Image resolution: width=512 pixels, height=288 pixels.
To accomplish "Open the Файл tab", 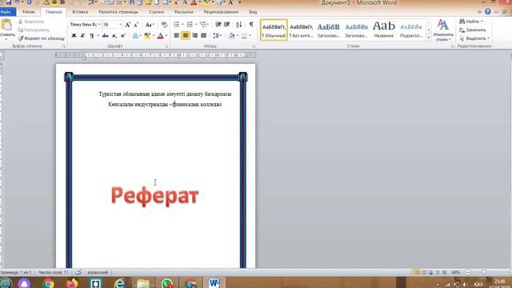I will (6, 12).
